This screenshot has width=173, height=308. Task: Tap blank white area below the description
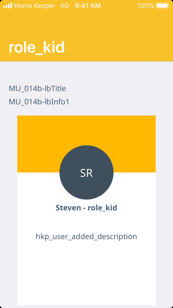tap(86, 274)
